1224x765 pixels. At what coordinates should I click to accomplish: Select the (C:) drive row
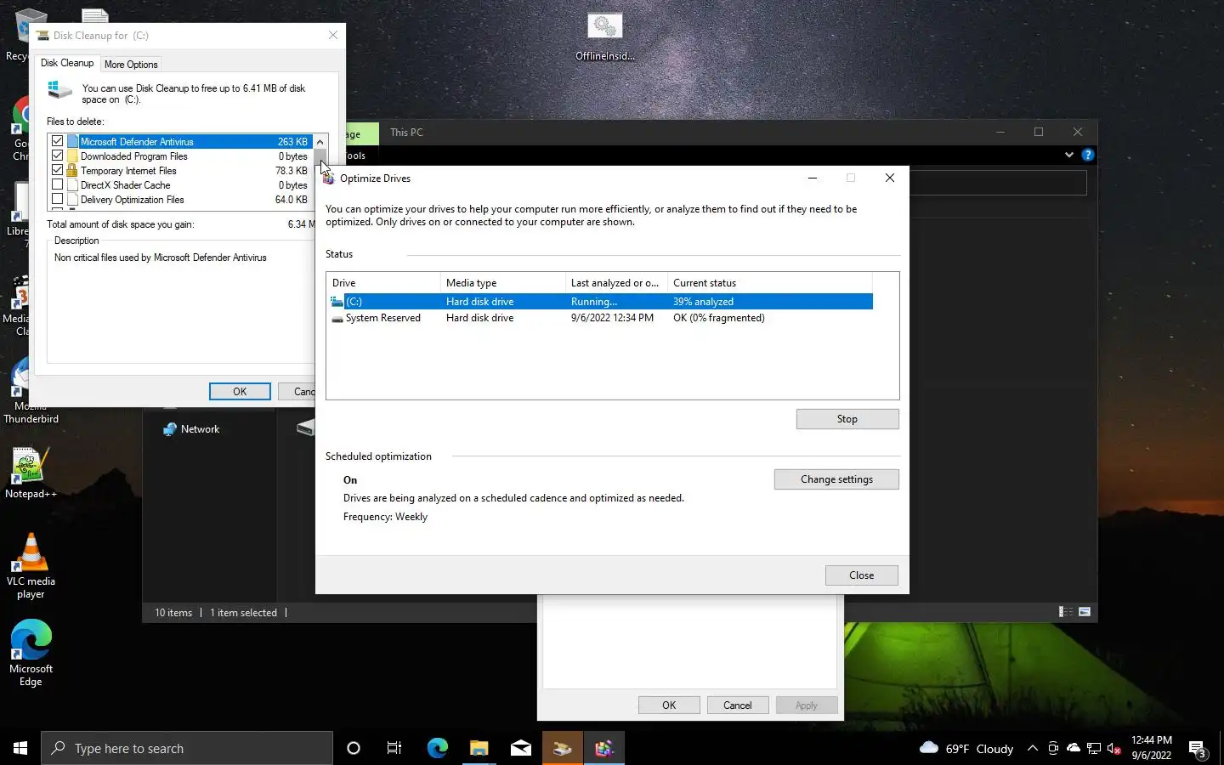pyautogui.click(x=600, y=302)
